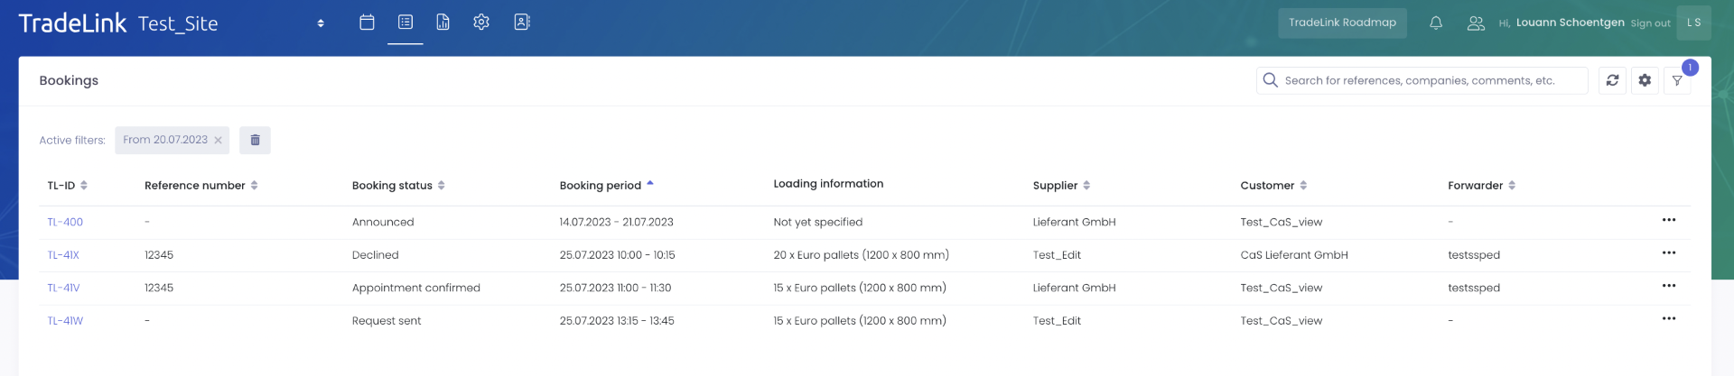
Task: Expand the Test_Site site selector
Action: [321, 23]
